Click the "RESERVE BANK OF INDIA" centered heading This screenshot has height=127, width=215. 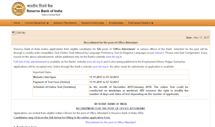click(x=111, y=104)
